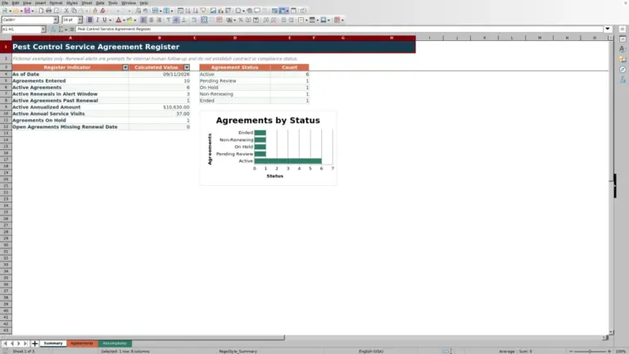
Task: Open the Borders dropdown arrow
Action: coord(306,20)
